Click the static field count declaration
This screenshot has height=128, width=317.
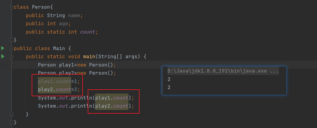click(62, 32)
